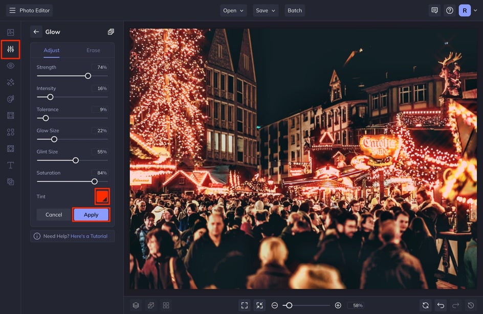Open the Textures sidebar icon
Viewport: 483px width, 314px height.
(x=10, y=149)
